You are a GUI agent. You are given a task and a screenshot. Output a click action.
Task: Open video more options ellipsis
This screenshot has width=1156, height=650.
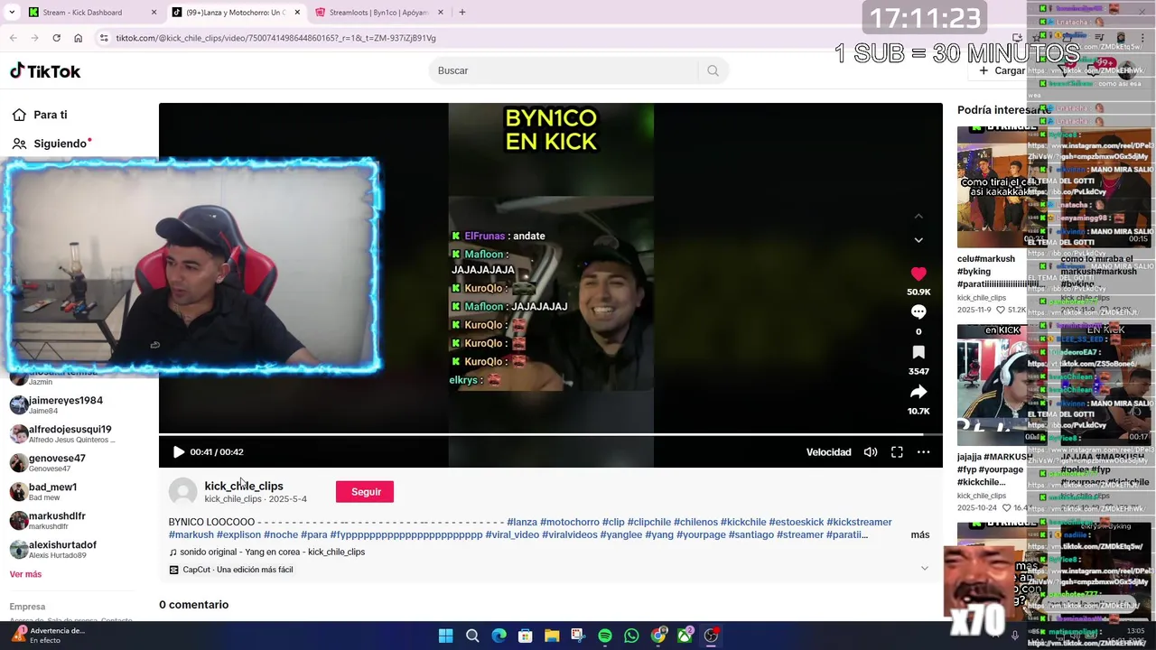tap(923, 452)
